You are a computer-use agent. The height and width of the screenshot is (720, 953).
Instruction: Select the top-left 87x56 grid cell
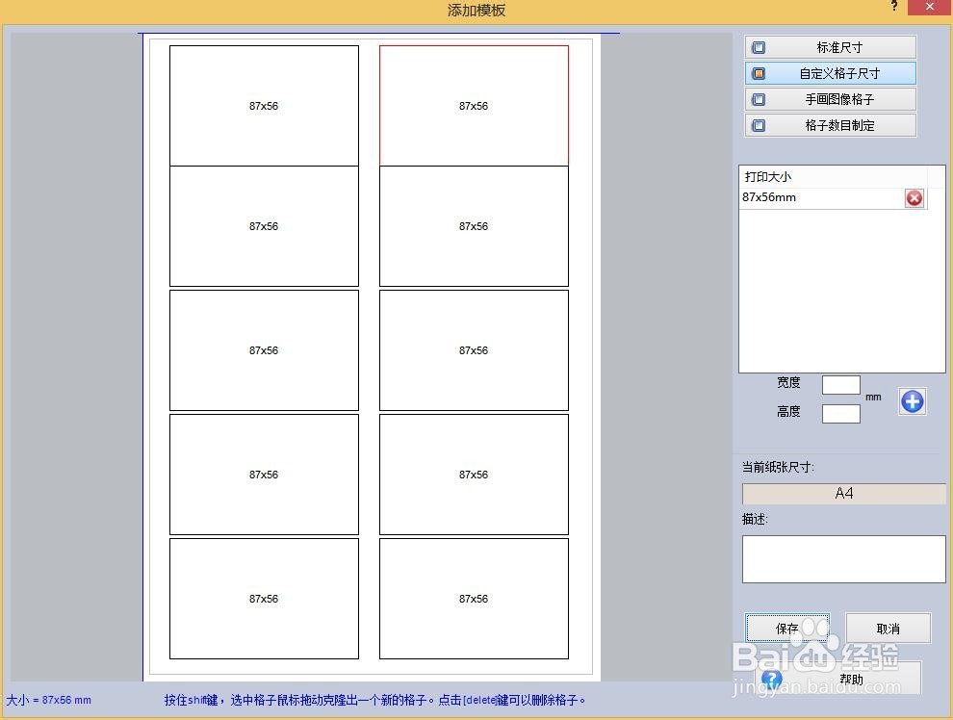point(264,106)
